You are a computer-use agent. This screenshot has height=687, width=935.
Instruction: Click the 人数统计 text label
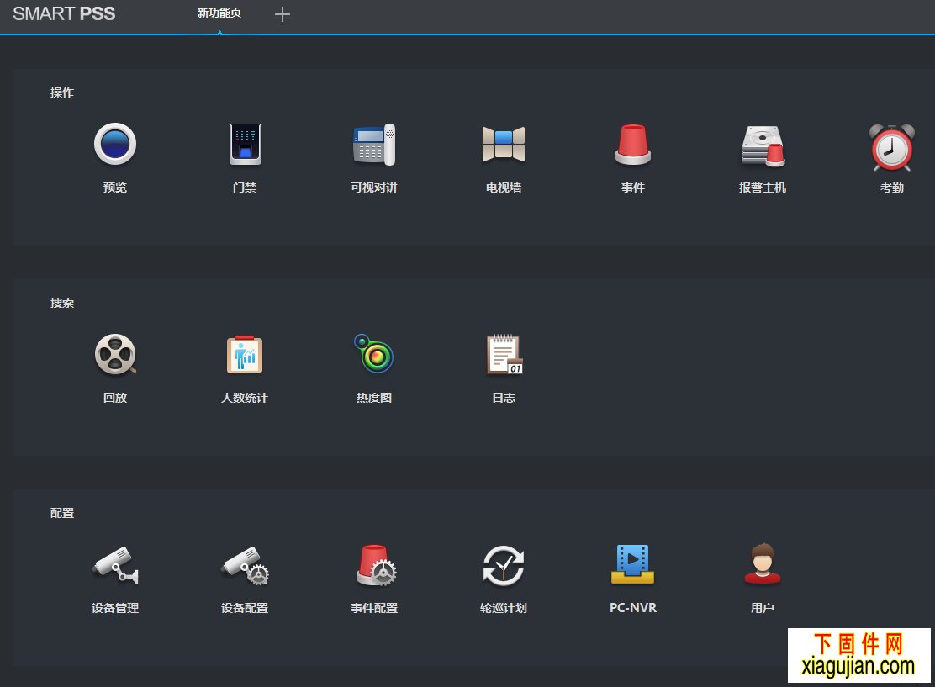(x=245, y=398)
